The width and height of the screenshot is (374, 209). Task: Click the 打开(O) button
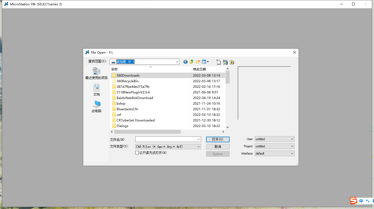click(x=218, y=139)
